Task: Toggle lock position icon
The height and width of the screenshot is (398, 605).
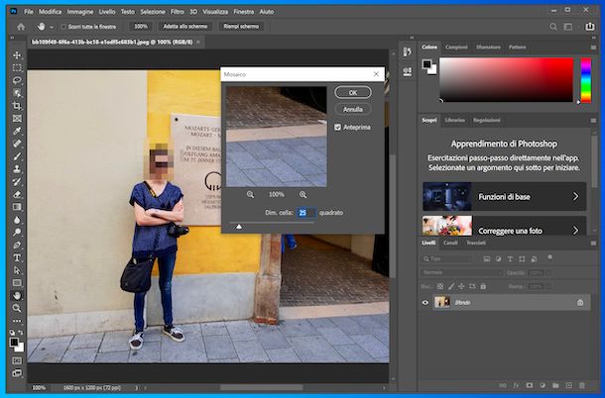Action: coord(461,286)
